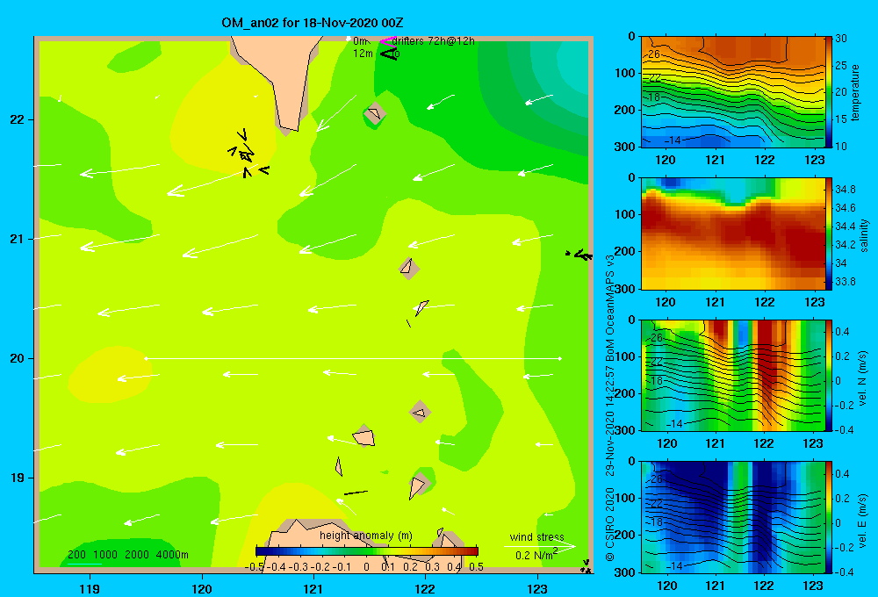Open the eastward velocity section plot
This screenshot has height=597, width=878.
point(733,517)
